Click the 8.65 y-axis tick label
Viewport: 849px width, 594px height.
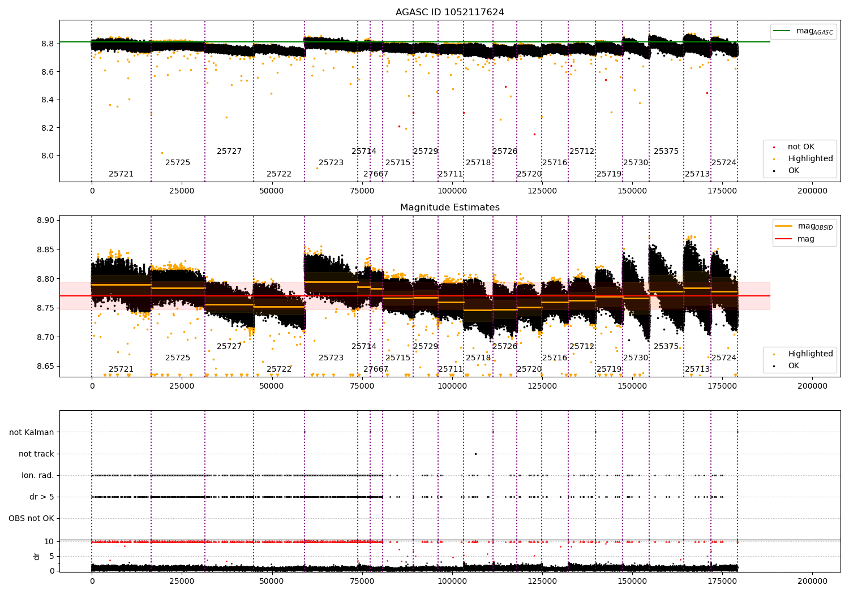coord(45,367)
